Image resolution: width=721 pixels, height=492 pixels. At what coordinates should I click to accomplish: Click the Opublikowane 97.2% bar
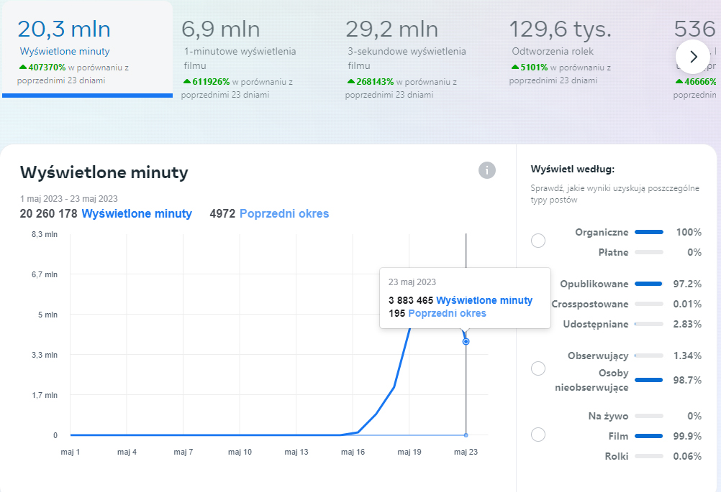[x=649, y=284]
